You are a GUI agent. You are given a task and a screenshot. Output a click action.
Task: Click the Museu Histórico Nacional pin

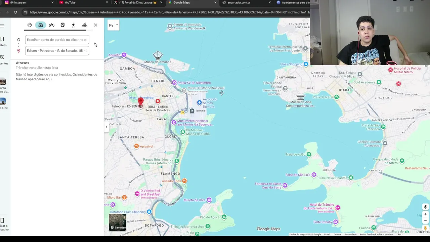click(184, 90)
